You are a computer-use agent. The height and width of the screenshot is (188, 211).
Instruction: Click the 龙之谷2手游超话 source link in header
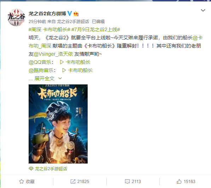tap(73, 22)
